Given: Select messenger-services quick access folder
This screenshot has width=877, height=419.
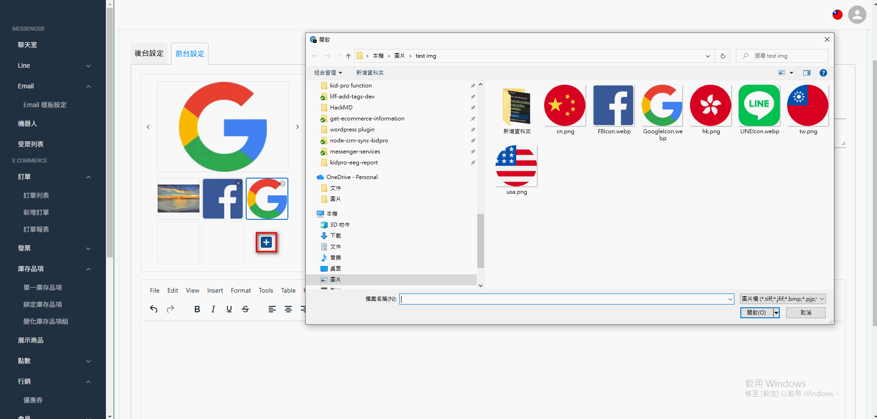Looking at the screenshot, I should pyautogui.click(x=355, y=152).
